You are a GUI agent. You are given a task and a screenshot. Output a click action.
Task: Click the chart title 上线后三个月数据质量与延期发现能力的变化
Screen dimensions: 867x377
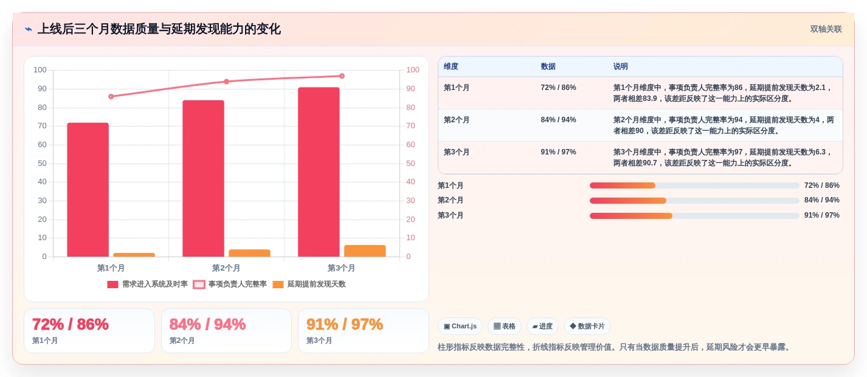point(159,29)
